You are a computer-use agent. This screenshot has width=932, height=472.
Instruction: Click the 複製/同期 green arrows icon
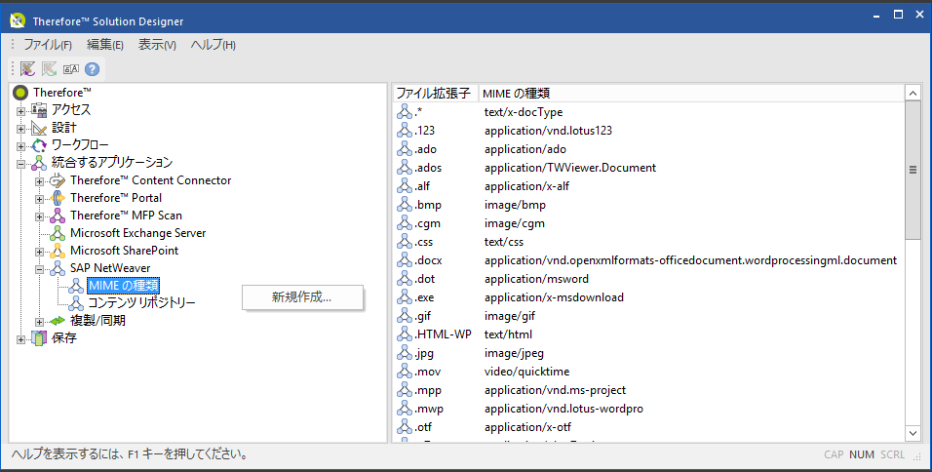[x=58, y=321]
